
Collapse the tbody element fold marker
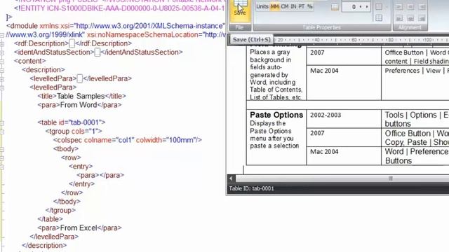tap(2, 149)
